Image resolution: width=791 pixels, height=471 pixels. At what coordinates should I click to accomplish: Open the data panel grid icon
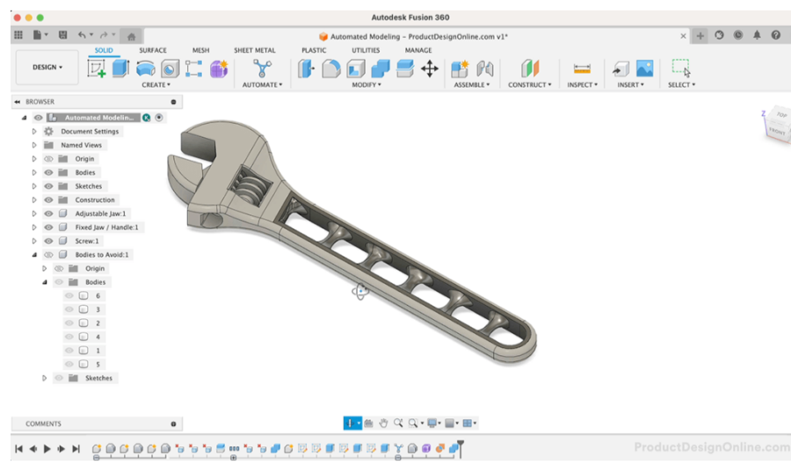click(x=18, y=35)
